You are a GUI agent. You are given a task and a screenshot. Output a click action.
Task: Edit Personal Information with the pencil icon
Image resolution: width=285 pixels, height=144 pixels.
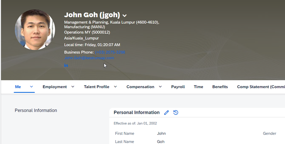166,112
